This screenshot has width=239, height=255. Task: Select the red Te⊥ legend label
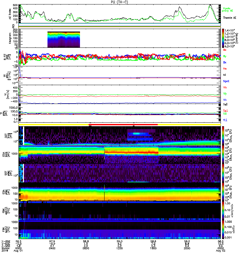pos(225,111)
